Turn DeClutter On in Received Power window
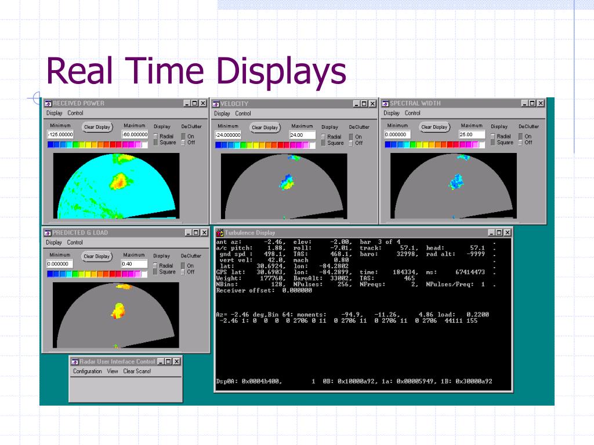The height and width of the screenshot is (445, 594). [183, 136]
